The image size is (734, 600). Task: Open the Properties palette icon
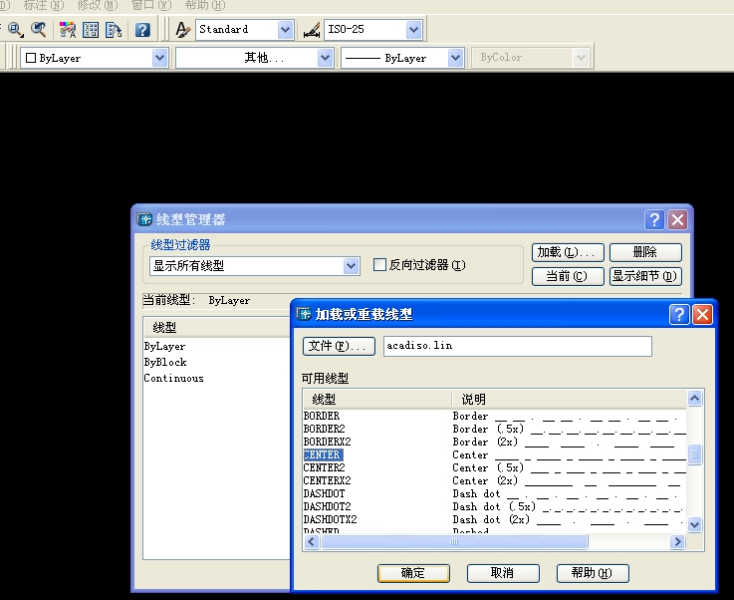point(68,30)
